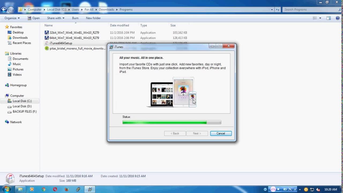Click Cancel in the iTunes installer
Viewport: 343px width, 193px height.
pyautogui.click(x=221, y=133)
